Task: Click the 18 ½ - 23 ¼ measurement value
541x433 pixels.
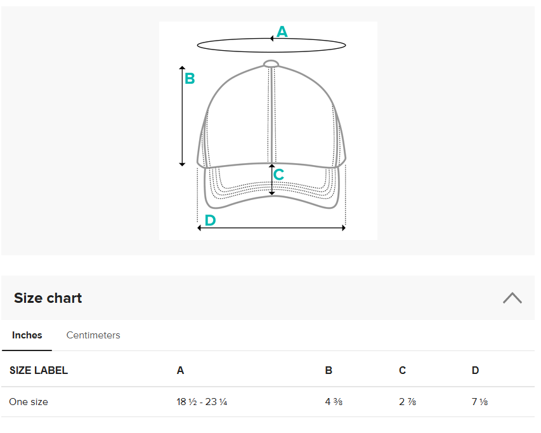Action: (x=202, y=402)
